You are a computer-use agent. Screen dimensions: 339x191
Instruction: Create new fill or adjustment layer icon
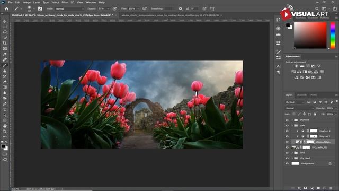(x=312, y=188)
